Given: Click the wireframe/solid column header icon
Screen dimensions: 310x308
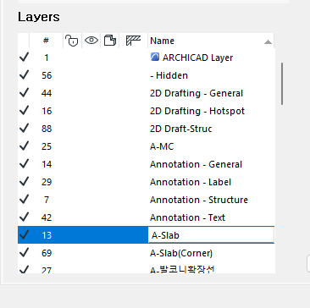Looking at the screenshot, I should pyautogui.click(x=110, y=41).
